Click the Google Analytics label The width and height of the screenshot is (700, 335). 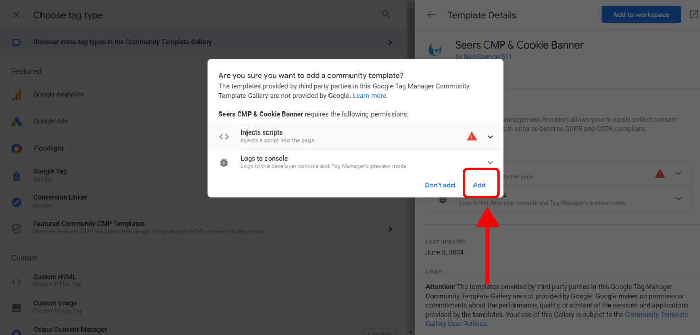(x=58, y=94)
